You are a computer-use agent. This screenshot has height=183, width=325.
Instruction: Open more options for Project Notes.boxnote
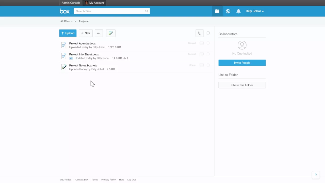pyautogui.click(x=202, y=65)
